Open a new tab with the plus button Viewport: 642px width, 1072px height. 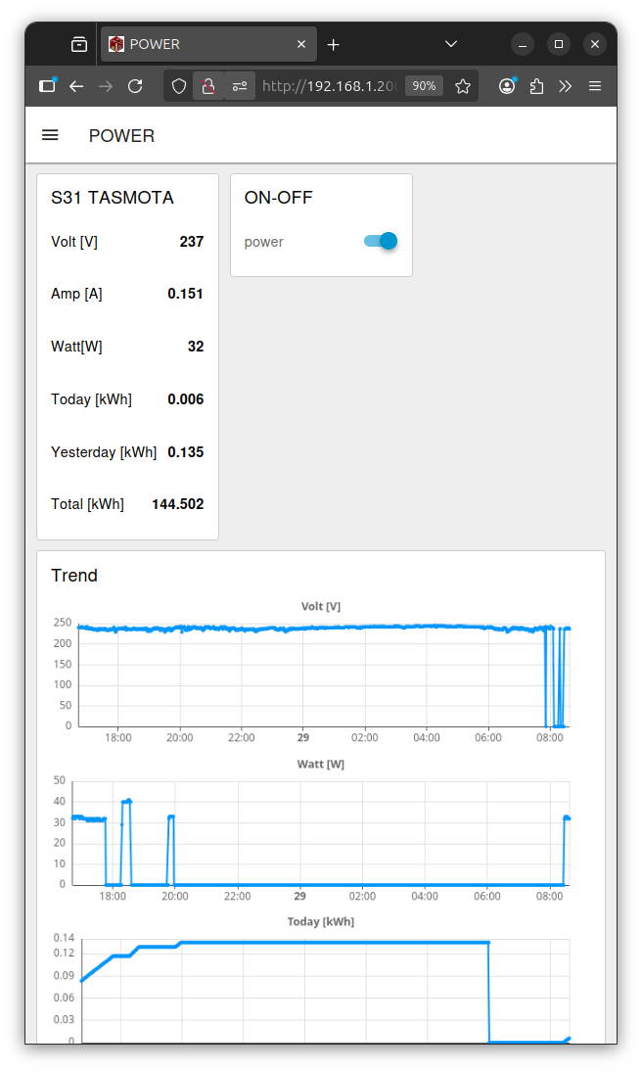(334, 44)
